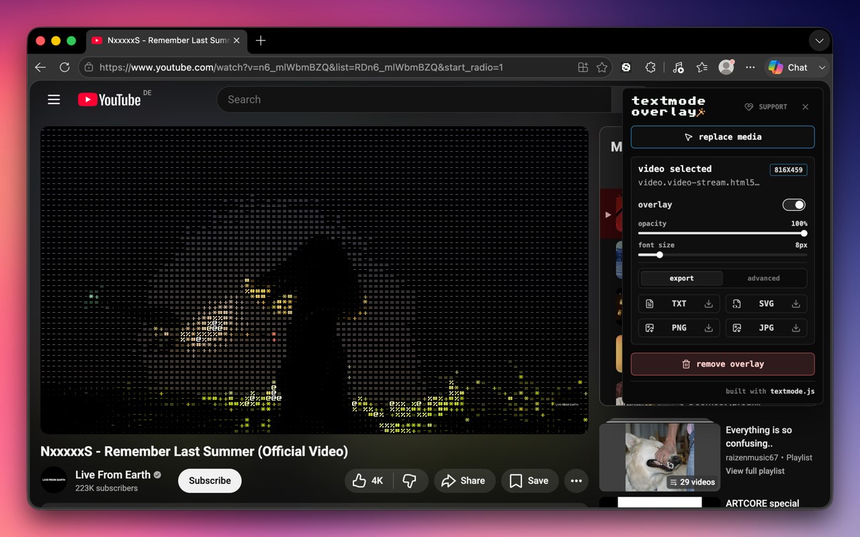The image size is (860, 537).
Task: Subscribe to Live From Earth channel
Action: [210, 481]
